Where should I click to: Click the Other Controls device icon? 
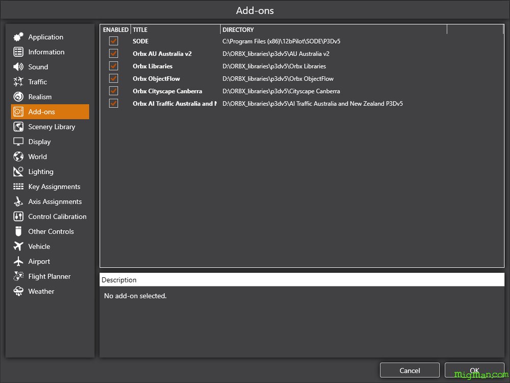[x=18, y=231]
